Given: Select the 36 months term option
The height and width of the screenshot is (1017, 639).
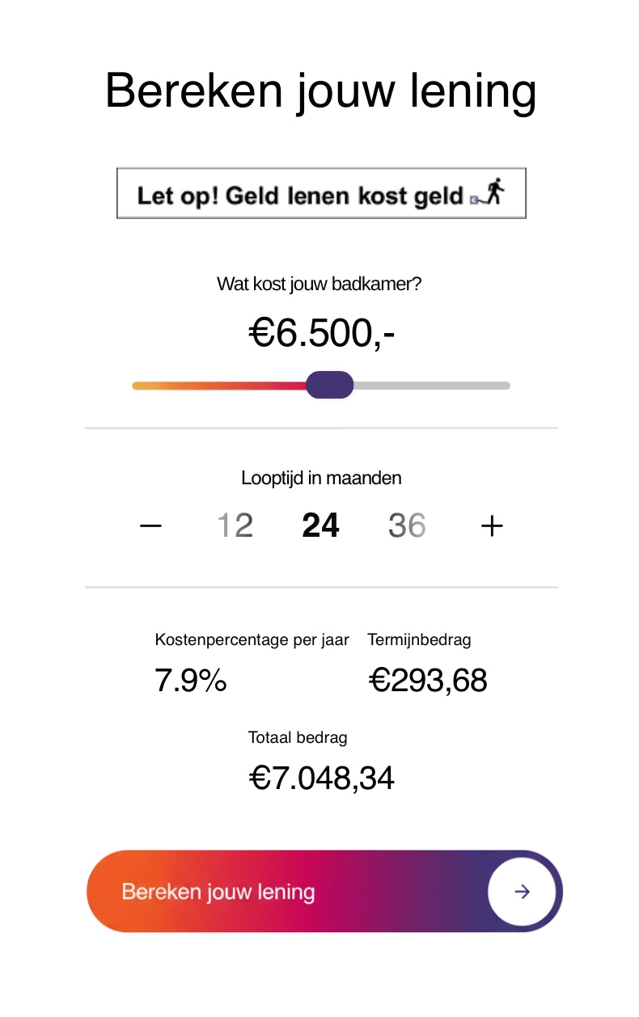Looking at the screenshot, I should pos(407,526).
